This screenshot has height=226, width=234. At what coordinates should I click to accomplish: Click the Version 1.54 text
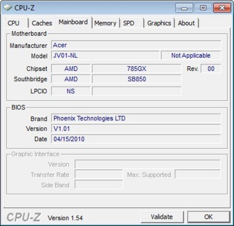(65, 218)
